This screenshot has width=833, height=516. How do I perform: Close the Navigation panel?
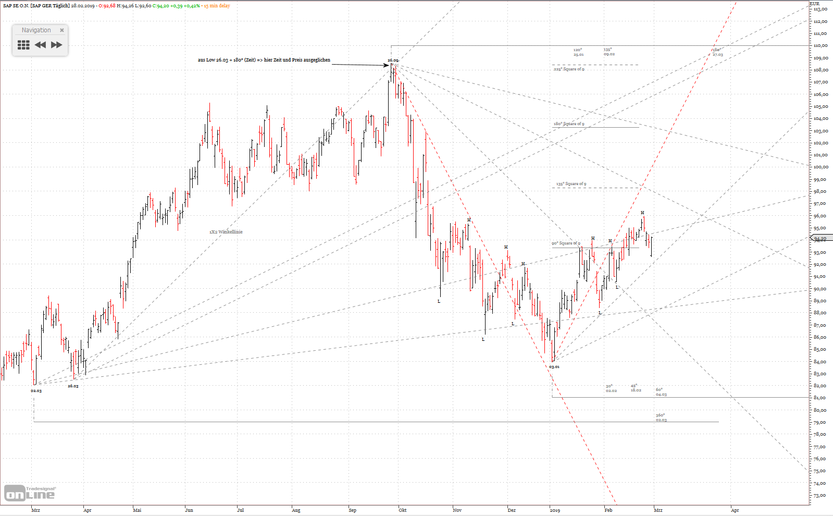click(x=62, y=30)
